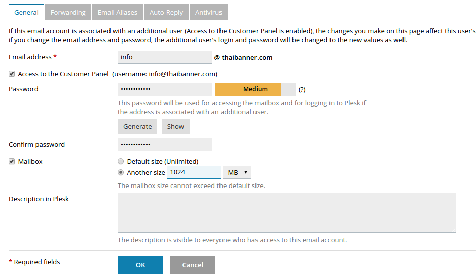
Task: Uncheck the Mailbox checkbox
Action: coord(12,162)
